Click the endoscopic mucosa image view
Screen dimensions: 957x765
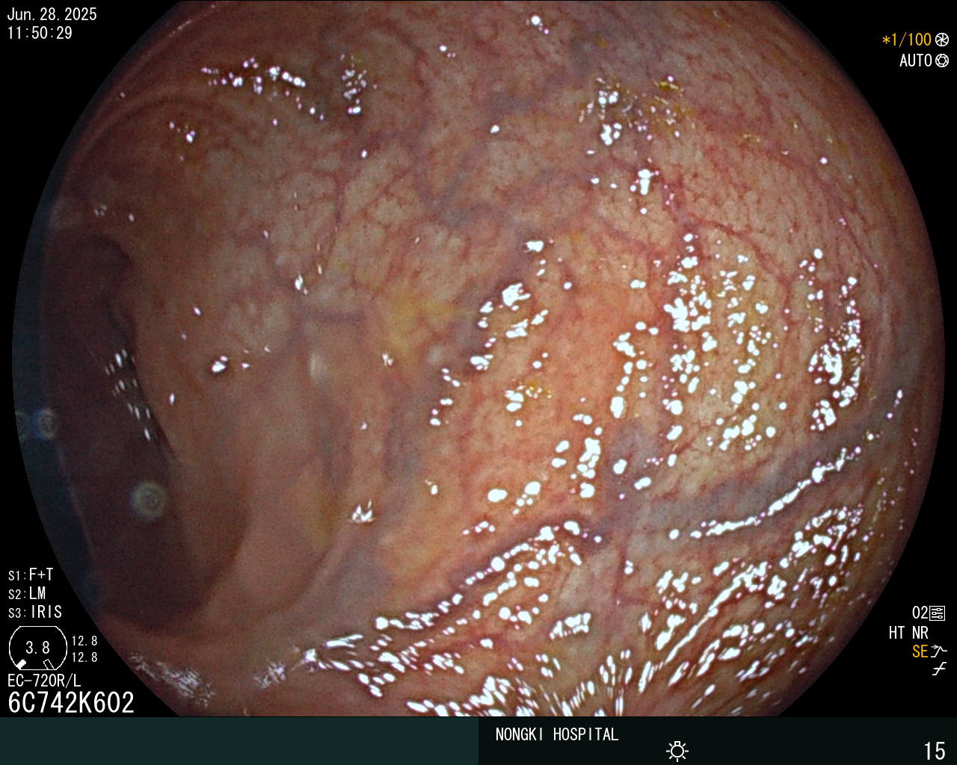tap(478, 359)
